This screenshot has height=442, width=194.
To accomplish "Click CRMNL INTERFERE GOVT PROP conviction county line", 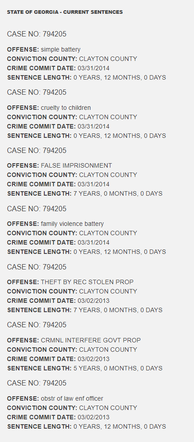I will [x=72, y=350].
